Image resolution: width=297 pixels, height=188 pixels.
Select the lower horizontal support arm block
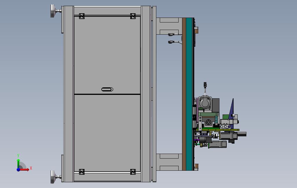(169, 162)
